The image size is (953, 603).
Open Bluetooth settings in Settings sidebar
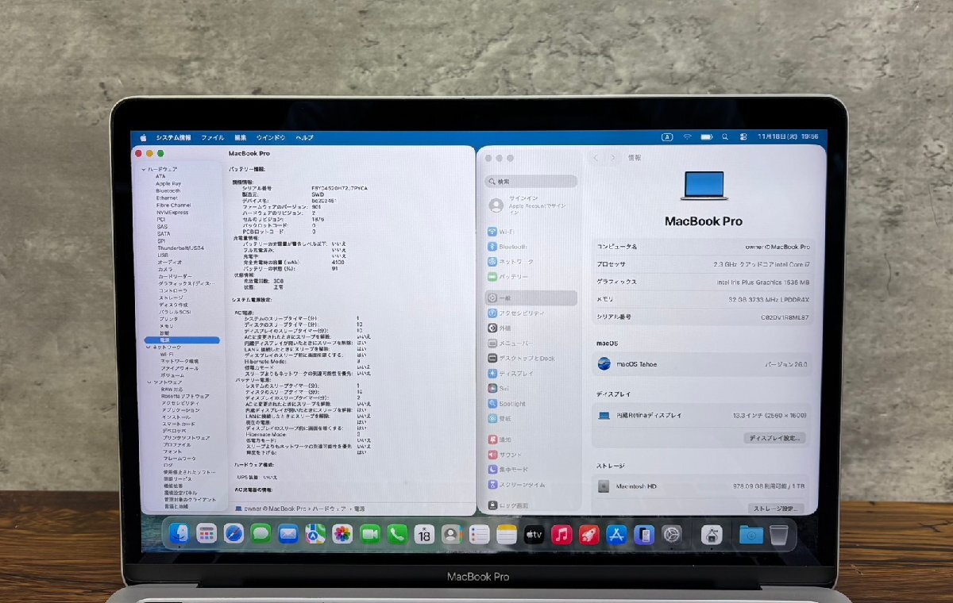(x=531, y=247)
